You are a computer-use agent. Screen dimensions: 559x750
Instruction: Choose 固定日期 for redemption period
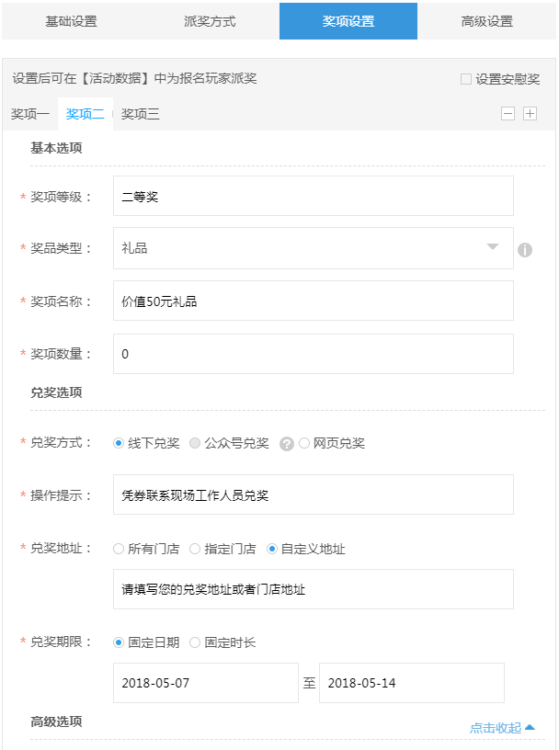click(x=119, y=642)
